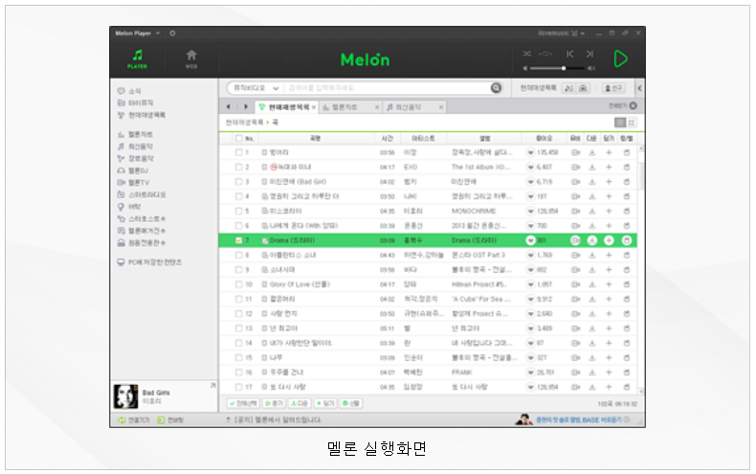Check the box for track 5

(x=238, y=211)
